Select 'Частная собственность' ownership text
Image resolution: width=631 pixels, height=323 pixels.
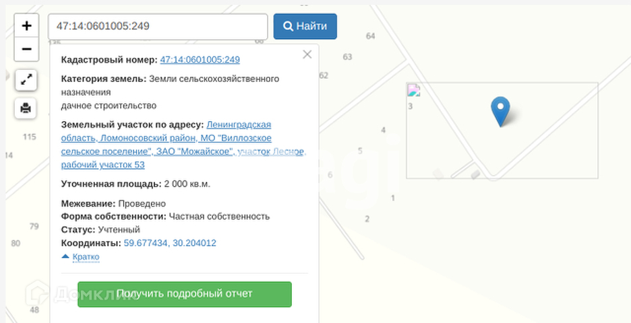coord(219,217)
